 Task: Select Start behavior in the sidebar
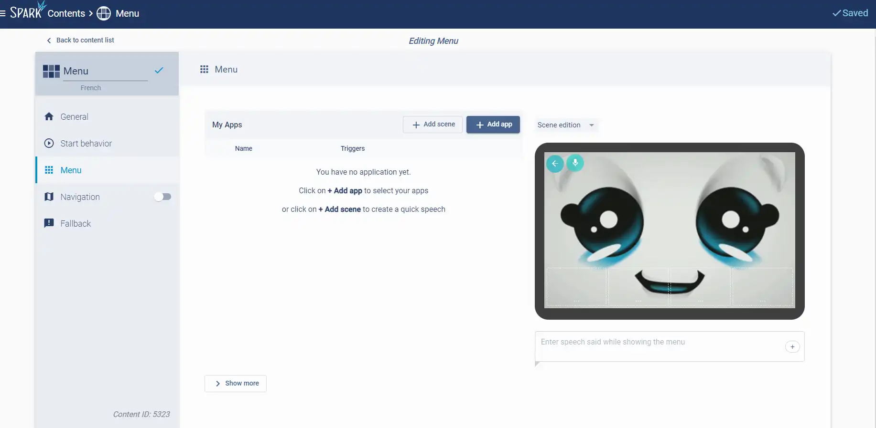tap(86, 144)
